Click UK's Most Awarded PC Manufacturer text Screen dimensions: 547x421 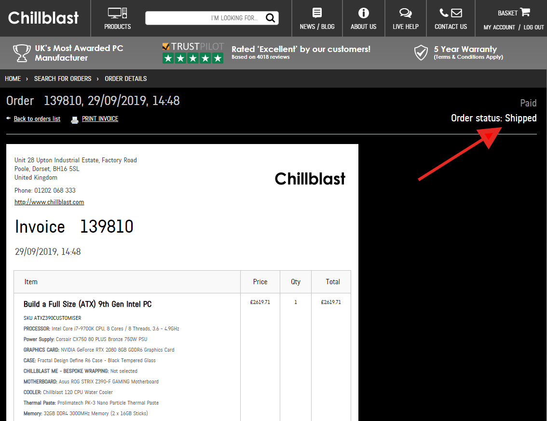pyautogui.click(x=79, y=53)
